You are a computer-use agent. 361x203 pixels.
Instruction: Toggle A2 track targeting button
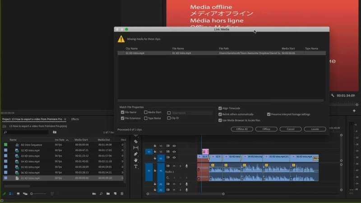pos(161,184)
